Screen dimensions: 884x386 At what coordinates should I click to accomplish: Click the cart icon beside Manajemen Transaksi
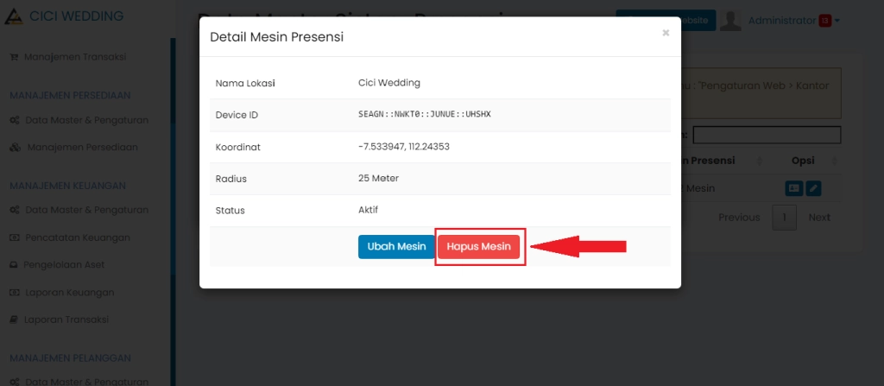[x=14, y=57]
